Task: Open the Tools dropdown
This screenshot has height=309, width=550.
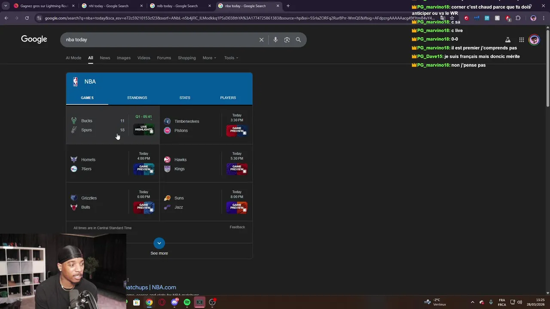Action: (231, 58)
